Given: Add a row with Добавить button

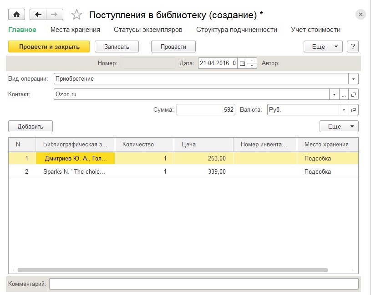Looking at the screenshot, I should pyautogui.click(x=30, y=126).
